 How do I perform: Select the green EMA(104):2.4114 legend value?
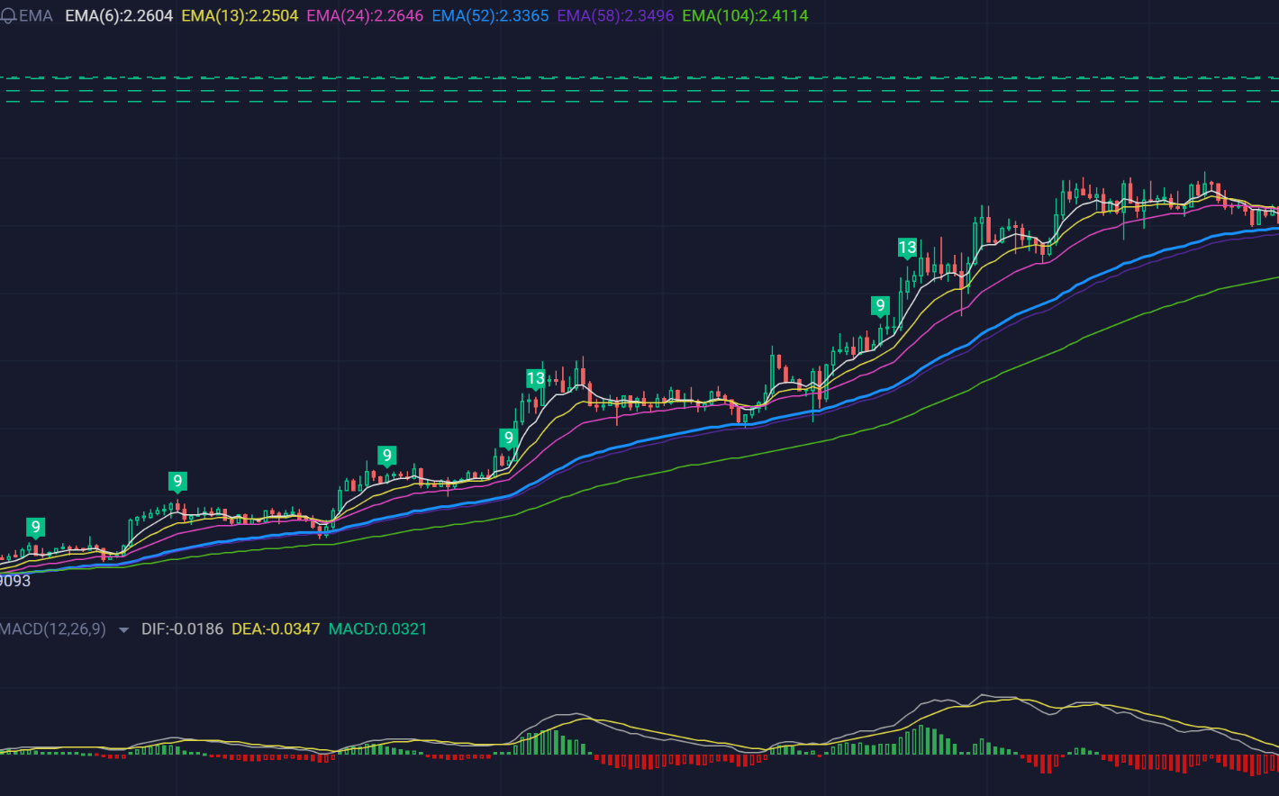[745, 16]
